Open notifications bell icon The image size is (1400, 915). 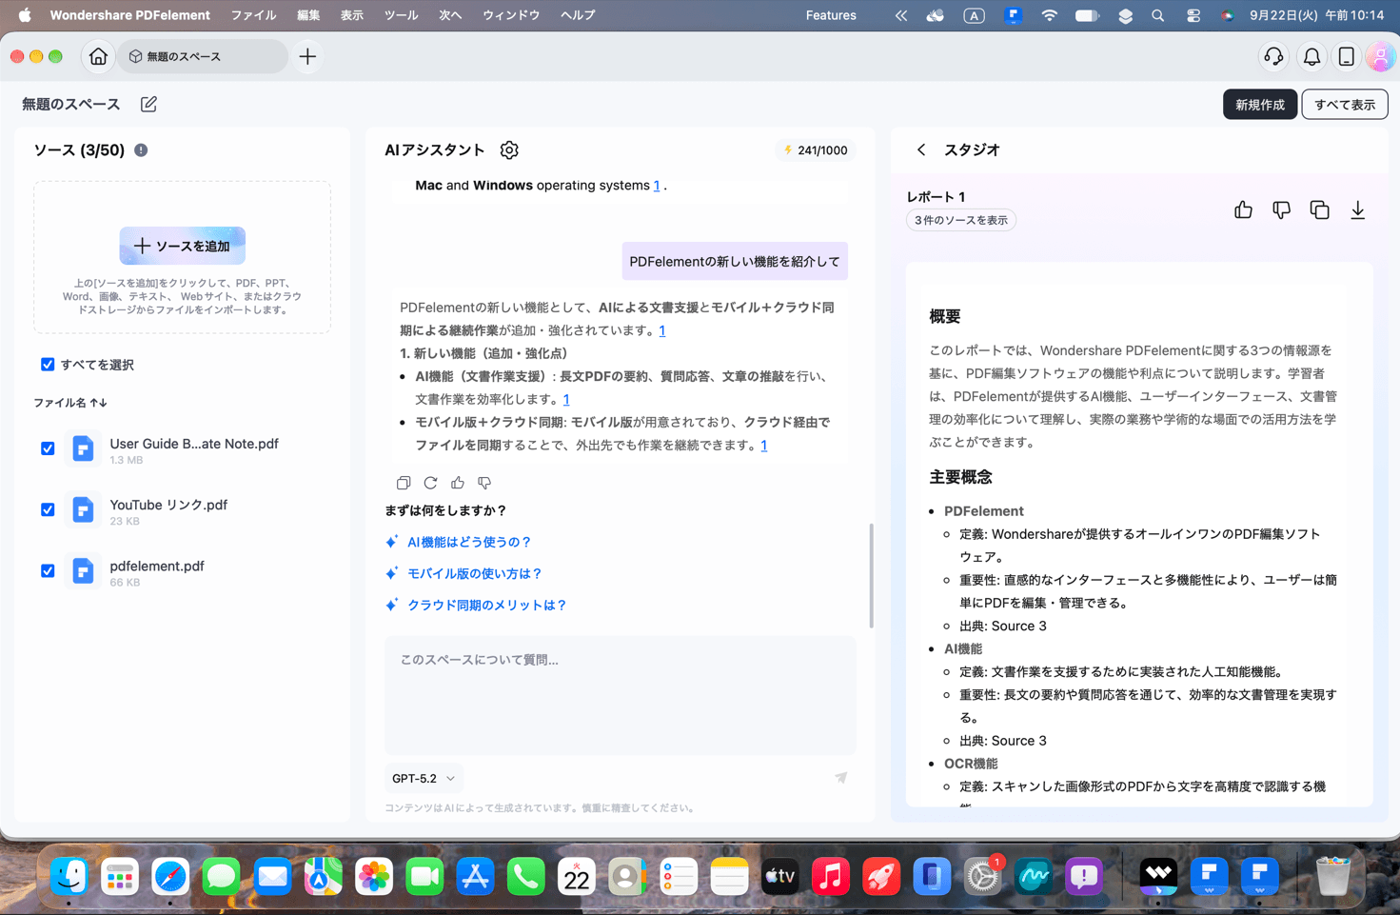[x=1311, y=57]
